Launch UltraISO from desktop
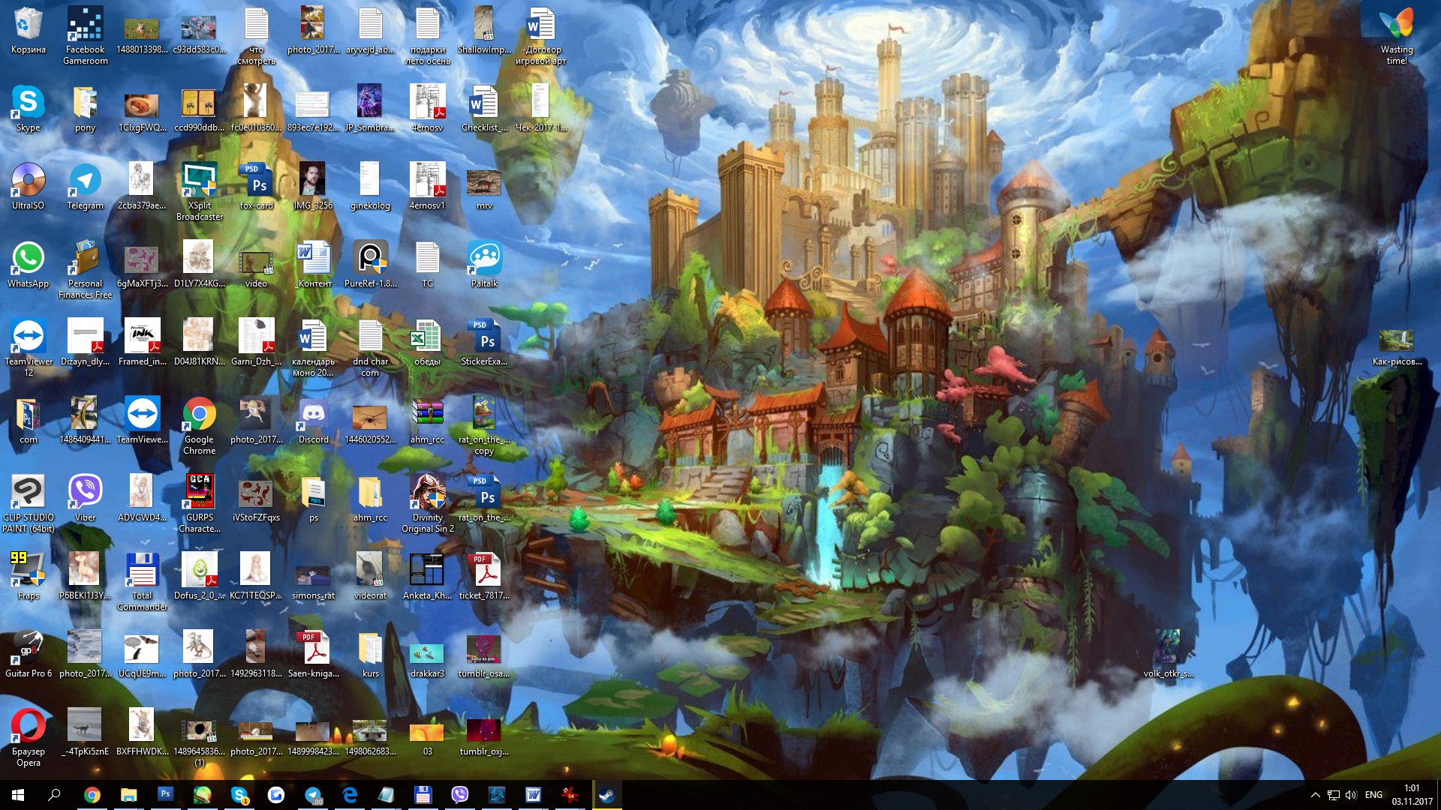The height and width of the screenshot is (810, 1441). [x=29, y=187]
